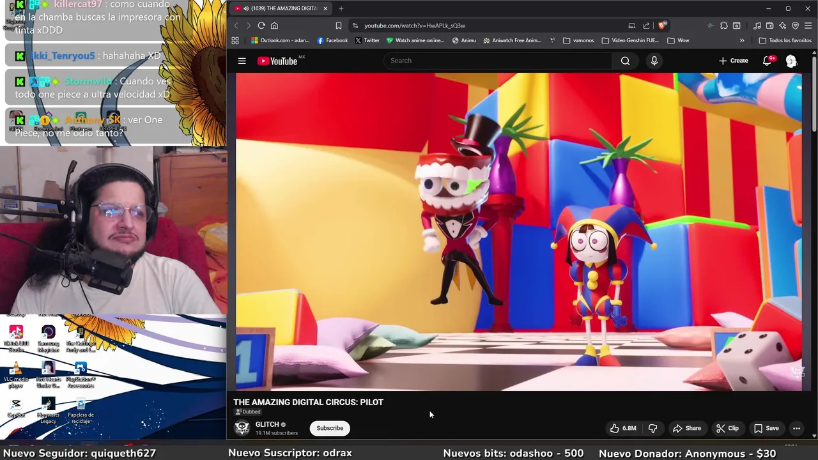
Task: Click the browser address bar URL
Action: pyautogui.click(x=415, y=26)
